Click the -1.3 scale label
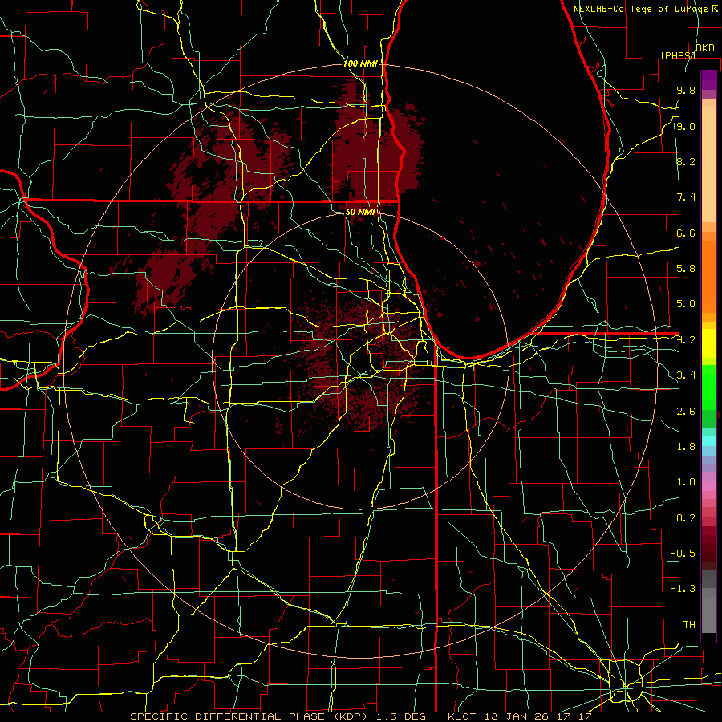This screenshot has width=722, height=722. (x=683, y=589)
